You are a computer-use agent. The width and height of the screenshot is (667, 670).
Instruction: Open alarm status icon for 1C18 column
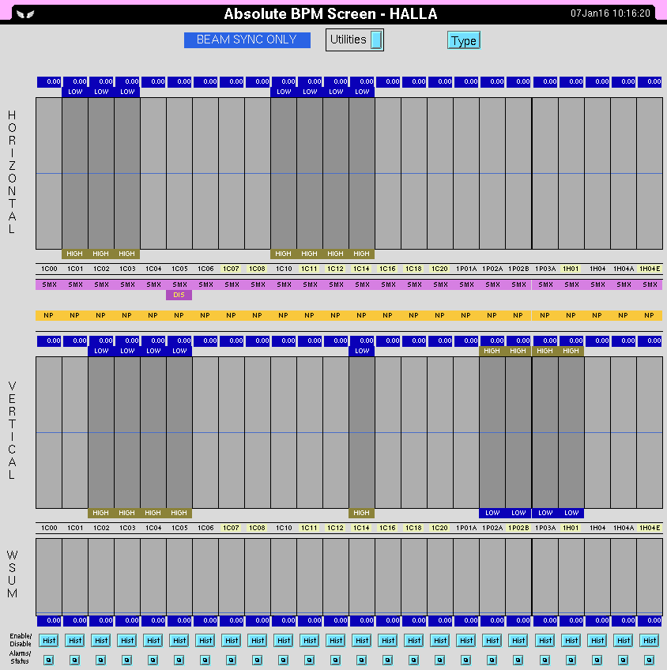tap(413, 661)
